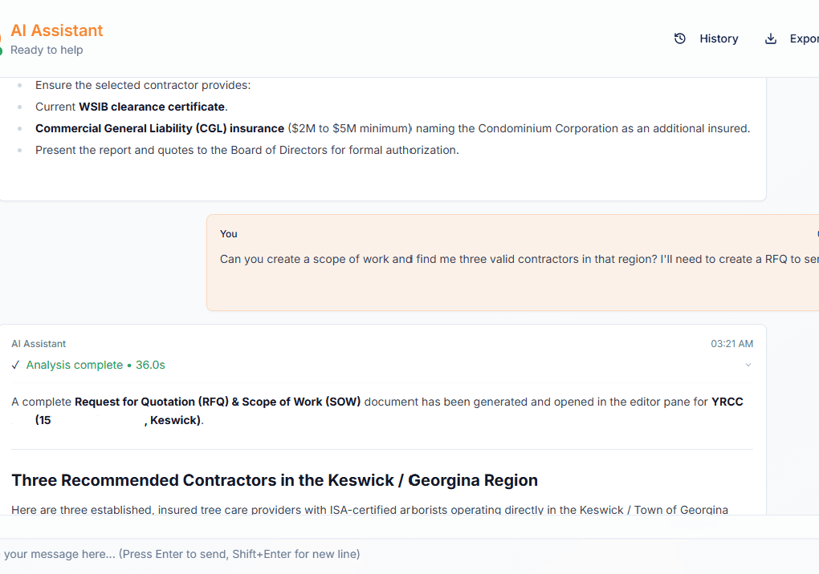Click the 'Analysis complete • 36.0s' status
Screen dimensions: 819x574
tap(96, 365)
